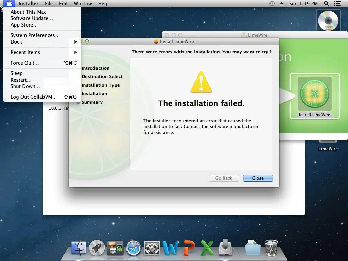Choose Software Update from Apple menu
The image size is (348, 261).
pyautogui.click(x=32, y=18)
